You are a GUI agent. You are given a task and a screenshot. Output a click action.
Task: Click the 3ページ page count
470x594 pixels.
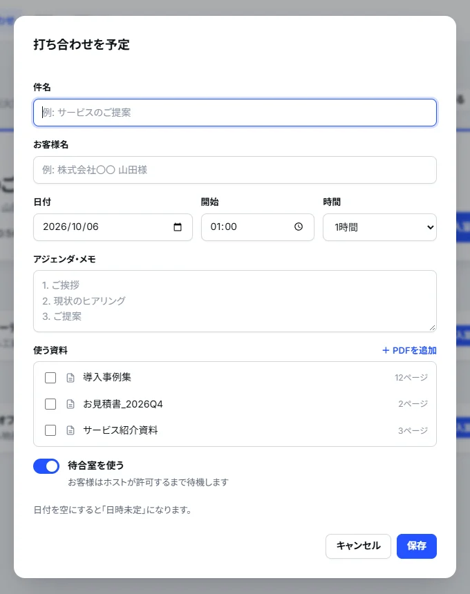[x=413, y=430]
